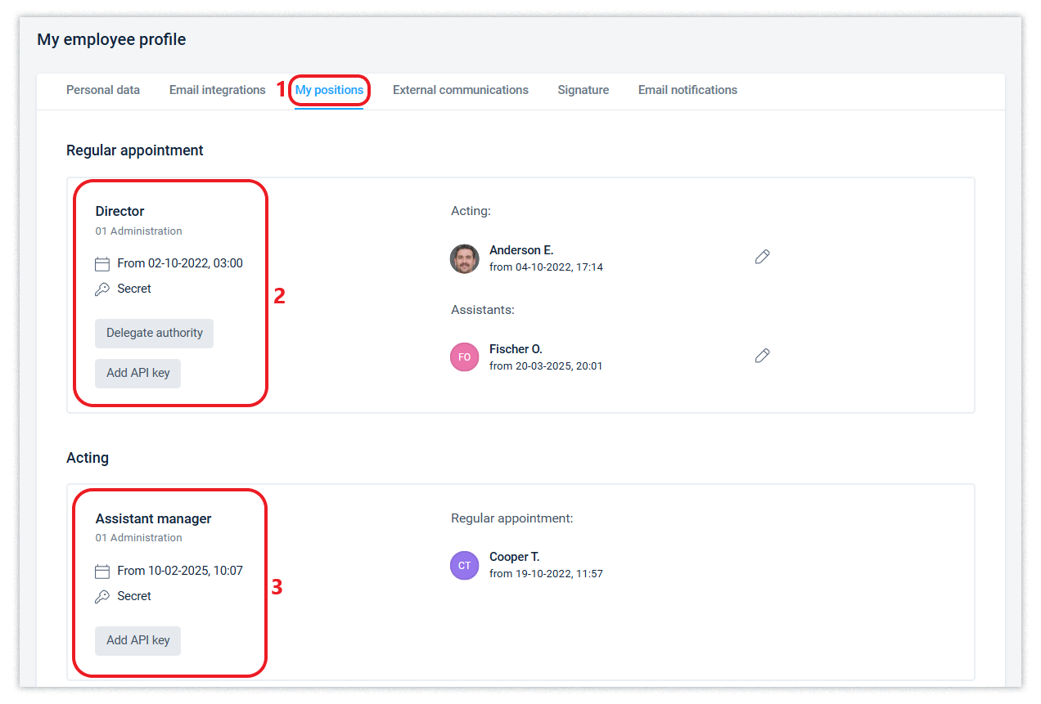Go to the Signature tab
The image size is (1041, 704).
coord(583,90)
